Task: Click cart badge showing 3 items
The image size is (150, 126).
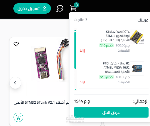Action: point(76,5)
